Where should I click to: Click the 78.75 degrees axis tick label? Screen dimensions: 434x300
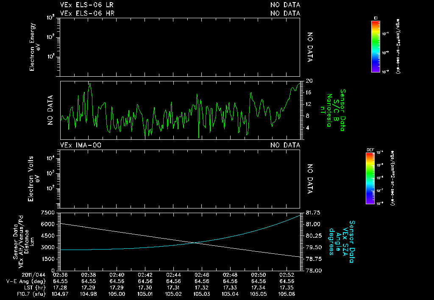(314, 259)
